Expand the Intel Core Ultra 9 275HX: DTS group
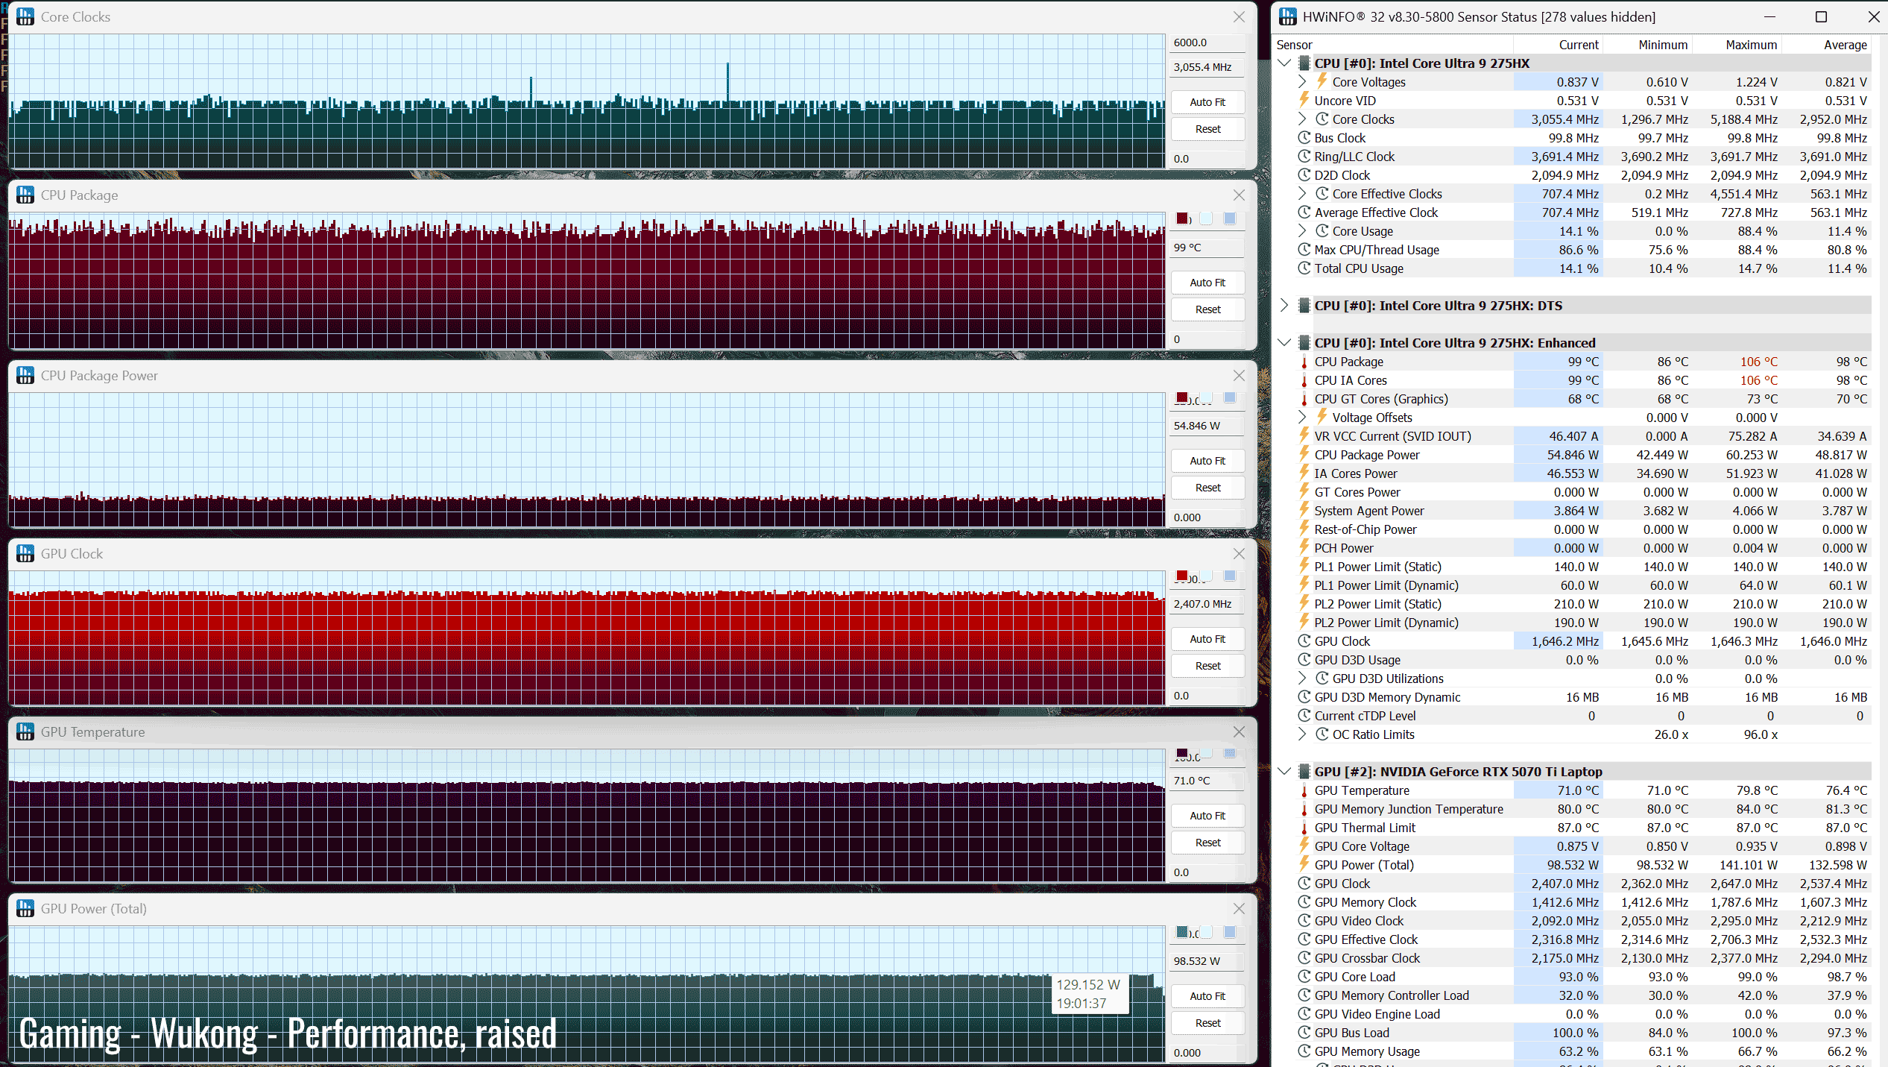Screen dimensions: 1888x1067 (x=1284, y=306)
